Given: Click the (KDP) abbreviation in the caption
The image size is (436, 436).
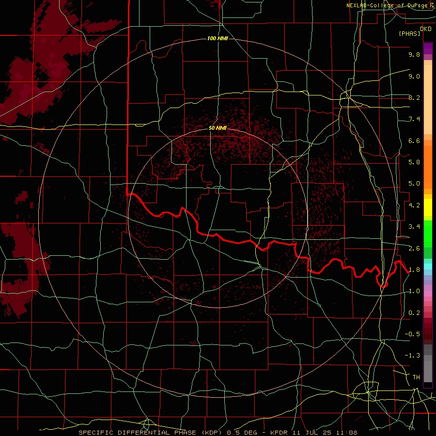Looking at the screenshot, I should 213,433.
